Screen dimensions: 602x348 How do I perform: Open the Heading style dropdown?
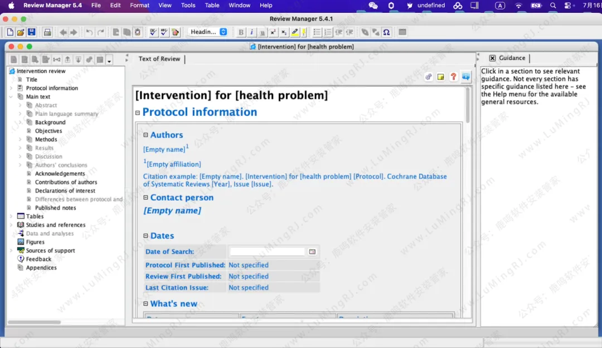[x=207, y=32]
